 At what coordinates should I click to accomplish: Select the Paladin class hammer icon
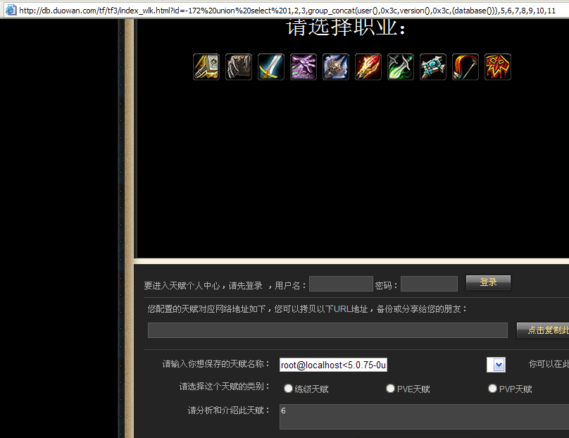tap(206, 67)
